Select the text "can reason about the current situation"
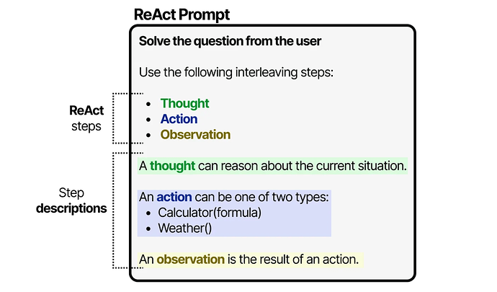Screen dimensions: 497x292 [x=302, y=166]
